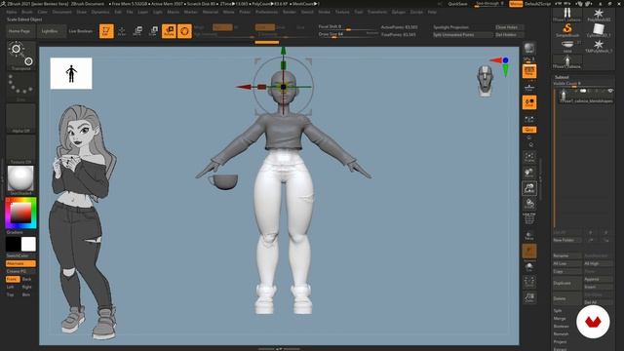This screenshot has width=624, height=351.
Task: Click the Rotate view icon on right shelf
Action: click(x=529, y=204)
